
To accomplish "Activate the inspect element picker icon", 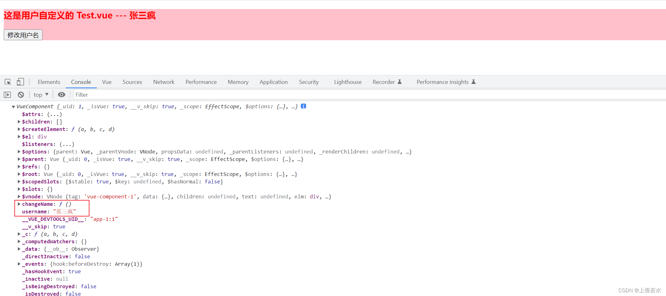I will tap(8, 82).
